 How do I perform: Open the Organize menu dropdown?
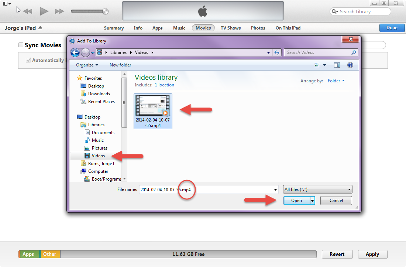click(87, 65)
